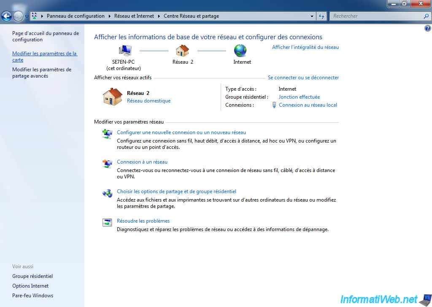Open Connexion au réseau local
Image resolution: width=432 pixels, height=307 pixels.
click(308, 105)
